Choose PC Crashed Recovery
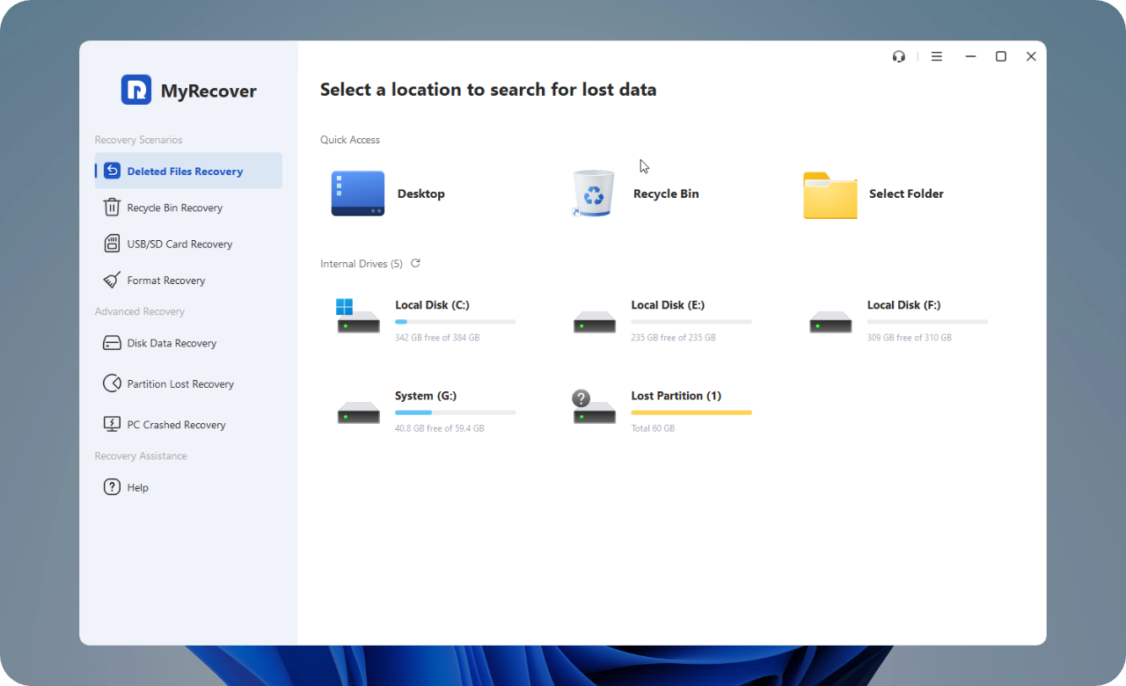1126x686 pixels. click(x=176, y=425)
